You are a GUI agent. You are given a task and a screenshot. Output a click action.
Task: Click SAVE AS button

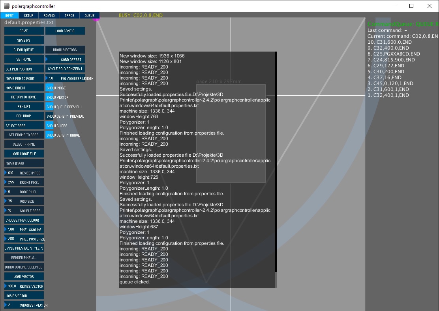coord(24,41)
